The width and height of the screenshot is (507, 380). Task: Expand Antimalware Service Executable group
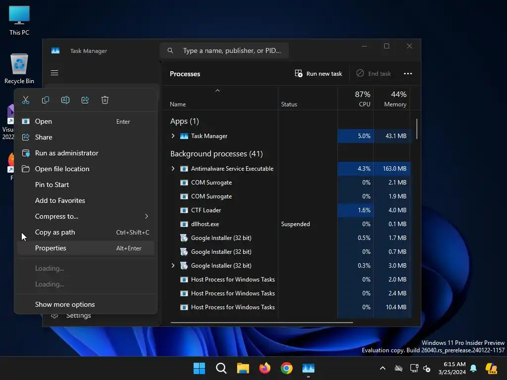[173, 169]
